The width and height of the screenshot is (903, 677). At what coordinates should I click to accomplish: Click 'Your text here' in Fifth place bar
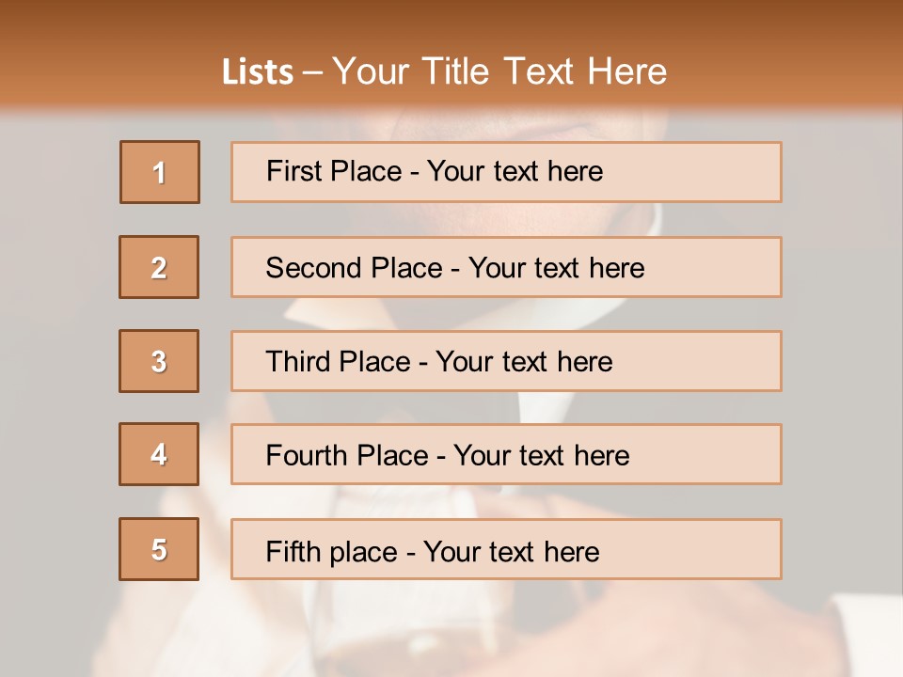[x=512, y=552]
